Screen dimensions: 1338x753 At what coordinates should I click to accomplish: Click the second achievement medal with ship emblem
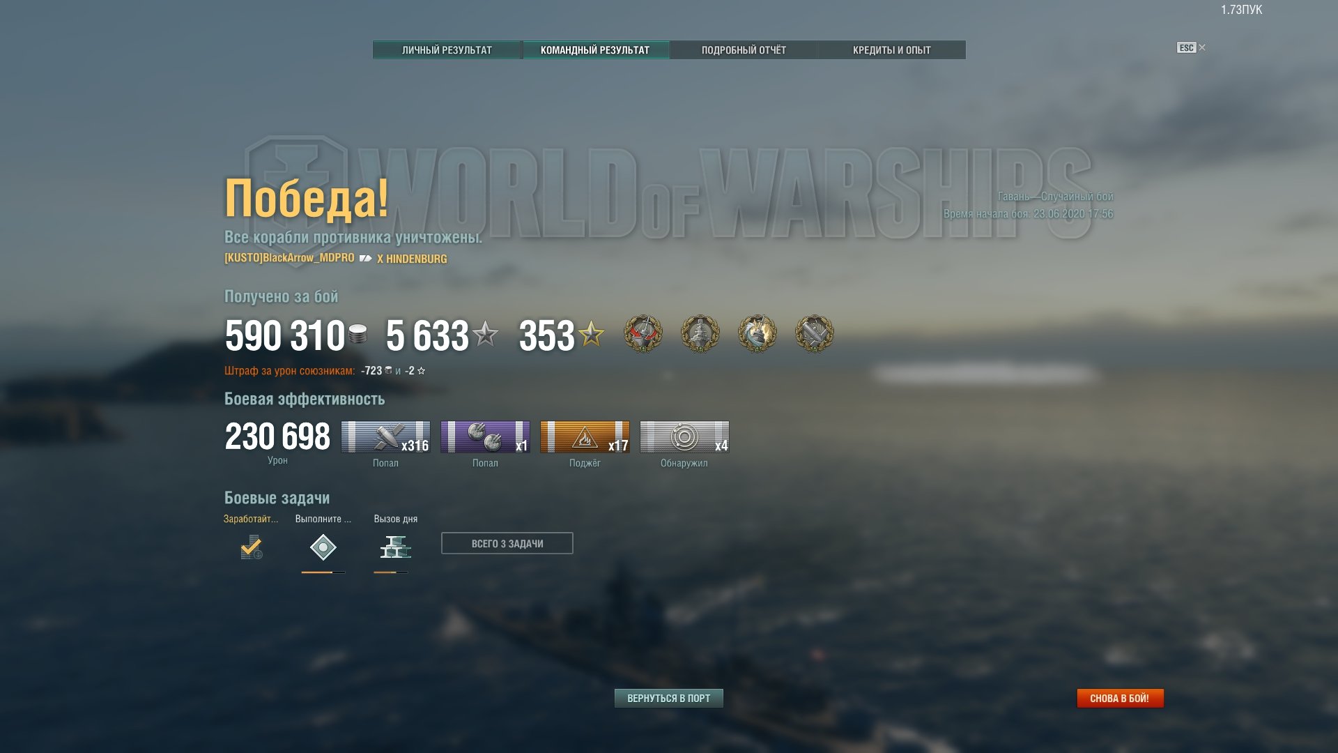700,333
